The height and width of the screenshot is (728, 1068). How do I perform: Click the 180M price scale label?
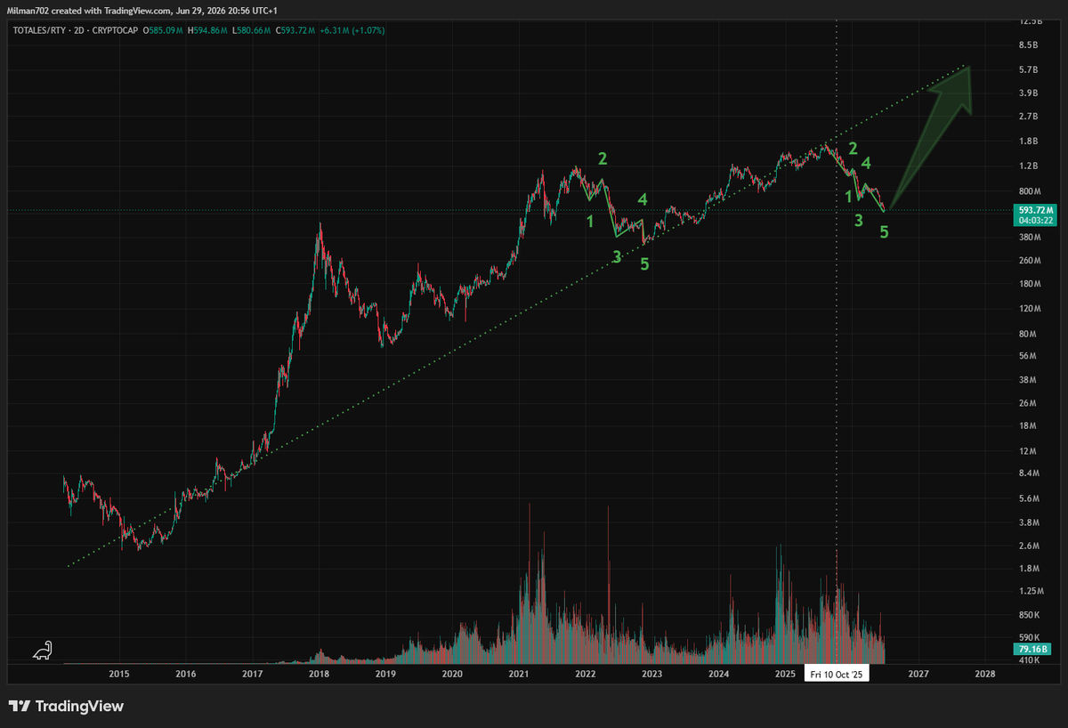click(x=1028, y=284)
